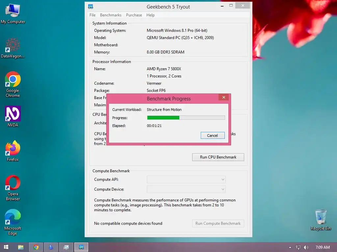
Task: Launch Microsoft Edge from the desktop
Action: coord(13,222)
